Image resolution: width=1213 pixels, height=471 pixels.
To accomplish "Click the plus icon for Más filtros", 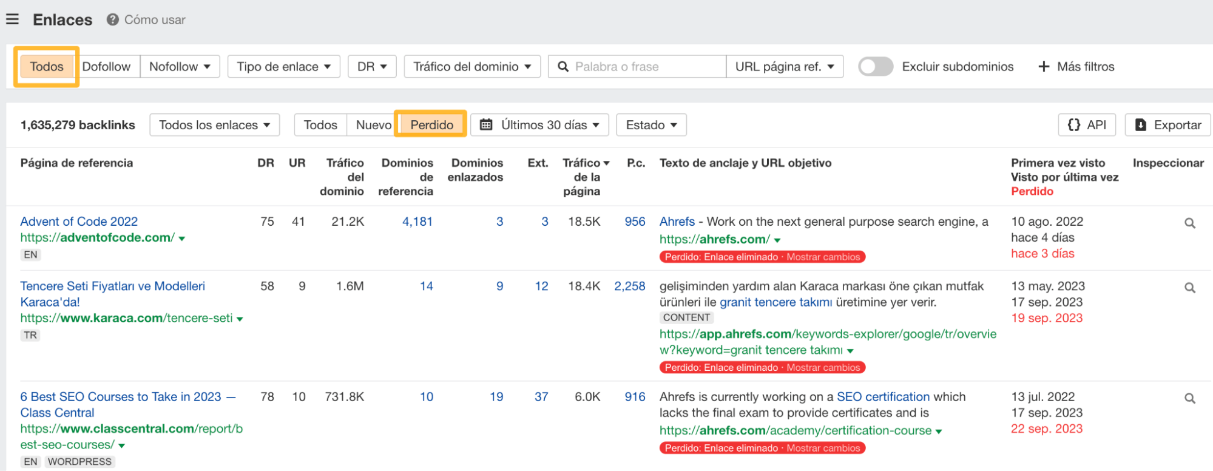I will pyautogui.click(x=1044, y=66).
